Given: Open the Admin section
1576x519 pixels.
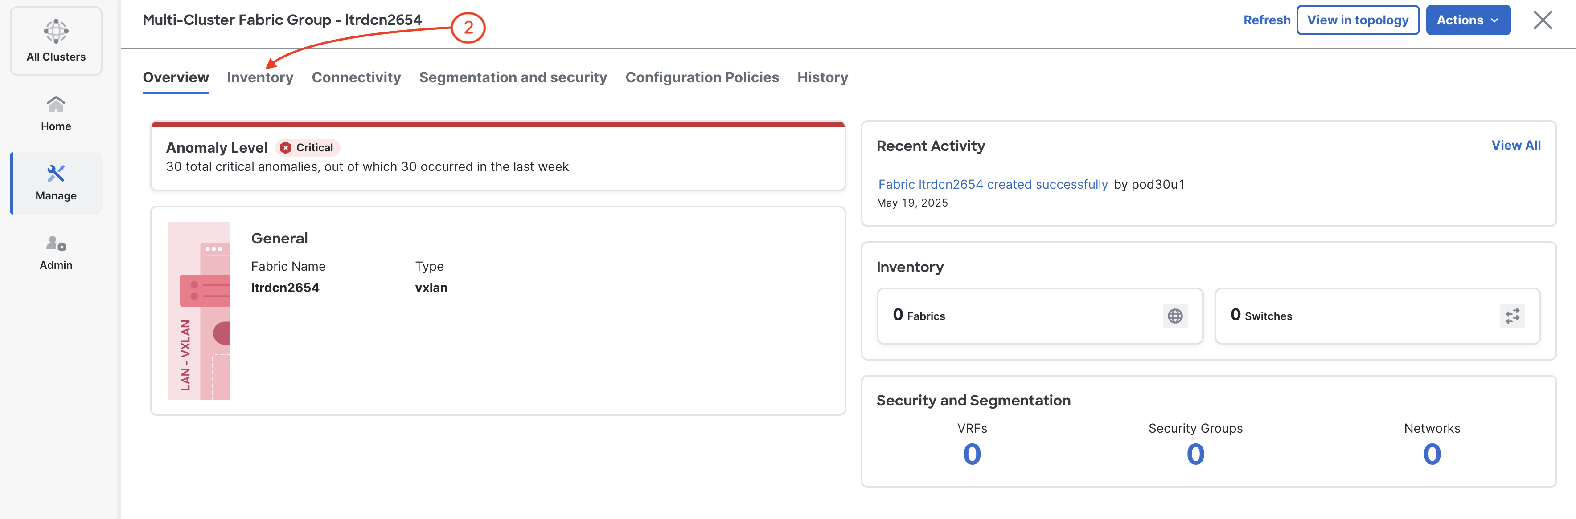Looking at the screenshot, I should click(56, 252).
